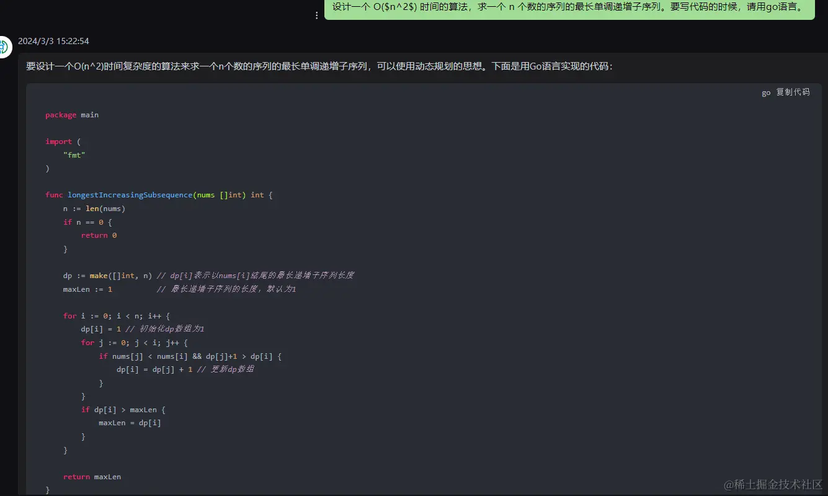Viewport: 828px width, 496px height.
Task: Click the line 'package main'
Action: coord(72,115)
